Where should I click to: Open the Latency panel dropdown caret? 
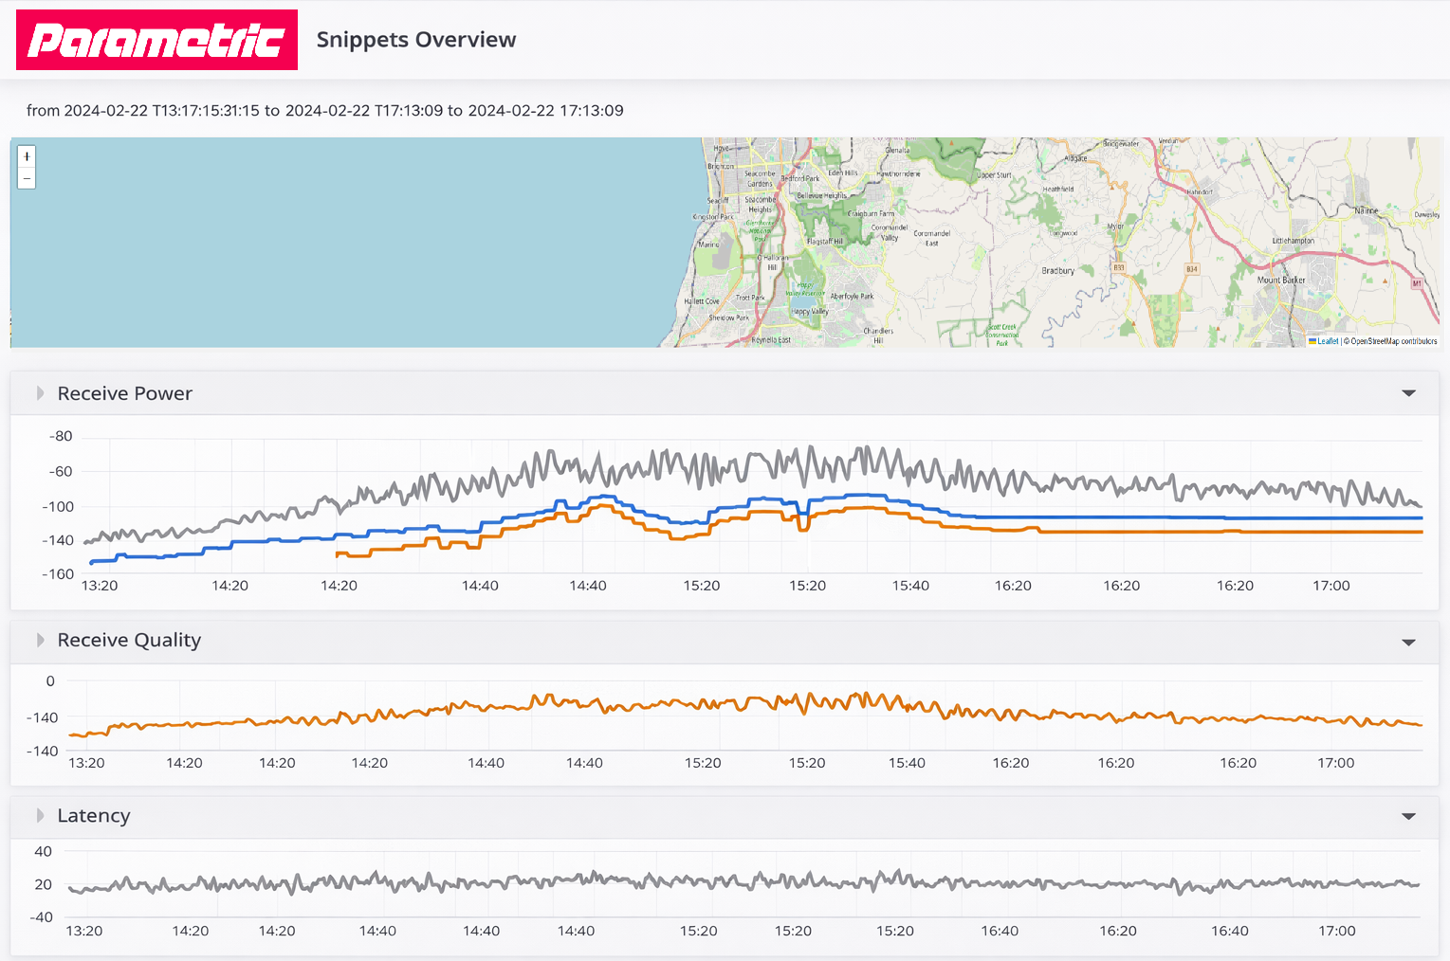coord(1408,816)
